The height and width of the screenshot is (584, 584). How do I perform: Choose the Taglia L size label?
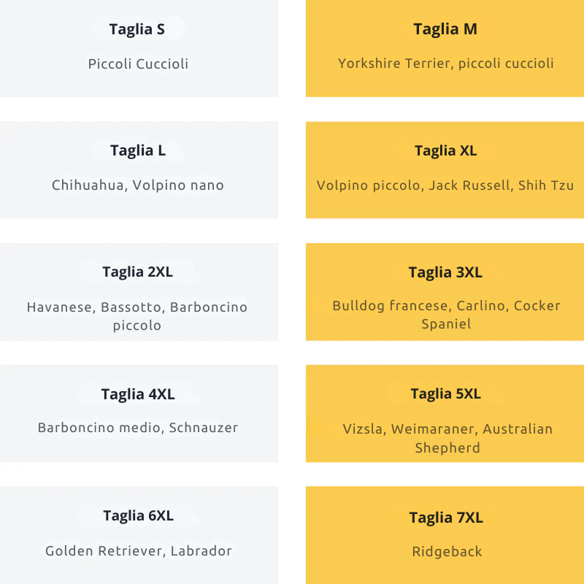[x=138, y=150]
